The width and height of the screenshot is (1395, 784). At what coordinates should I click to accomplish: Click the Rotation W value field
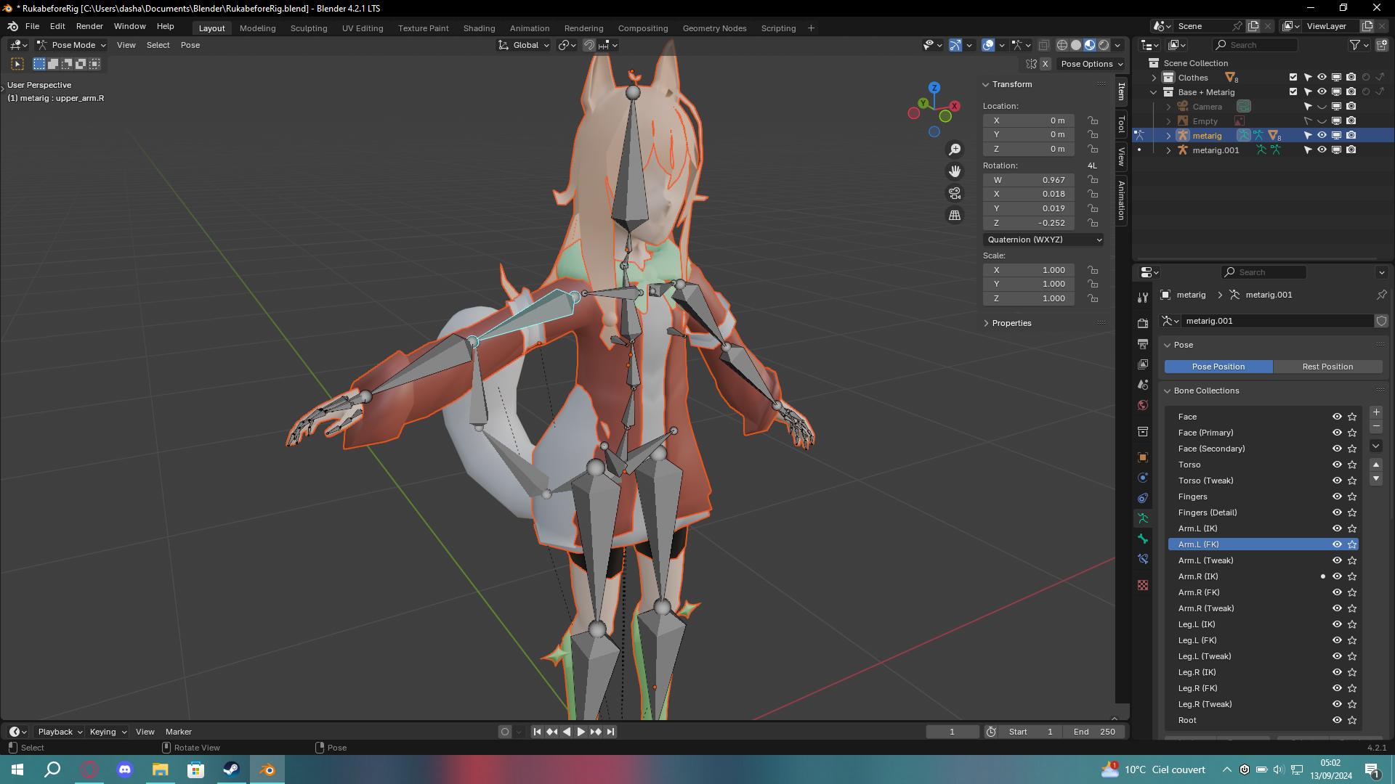[x=1029, y=180]
